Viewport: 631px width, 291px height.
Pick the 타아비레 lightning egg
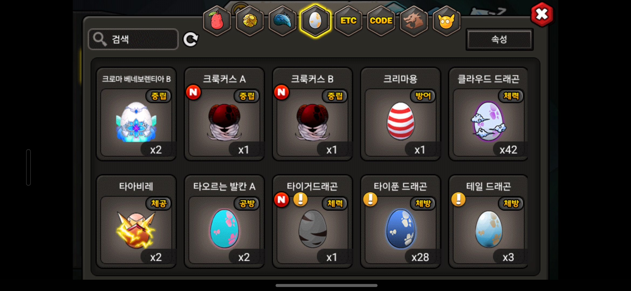pyautogui.click(x=136, y=221)
